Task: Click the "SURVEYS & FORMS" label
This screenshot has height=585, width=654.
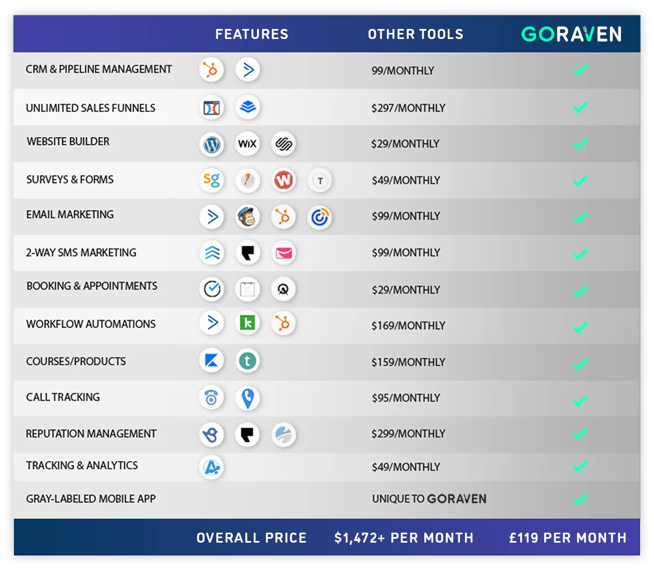Action: (x=70, y=179)
